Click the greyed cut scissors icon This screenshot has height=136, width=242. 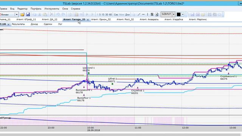coord(39,14)
